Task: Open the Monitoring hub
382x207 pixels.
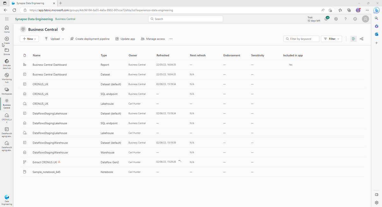Action: (7, 78)
